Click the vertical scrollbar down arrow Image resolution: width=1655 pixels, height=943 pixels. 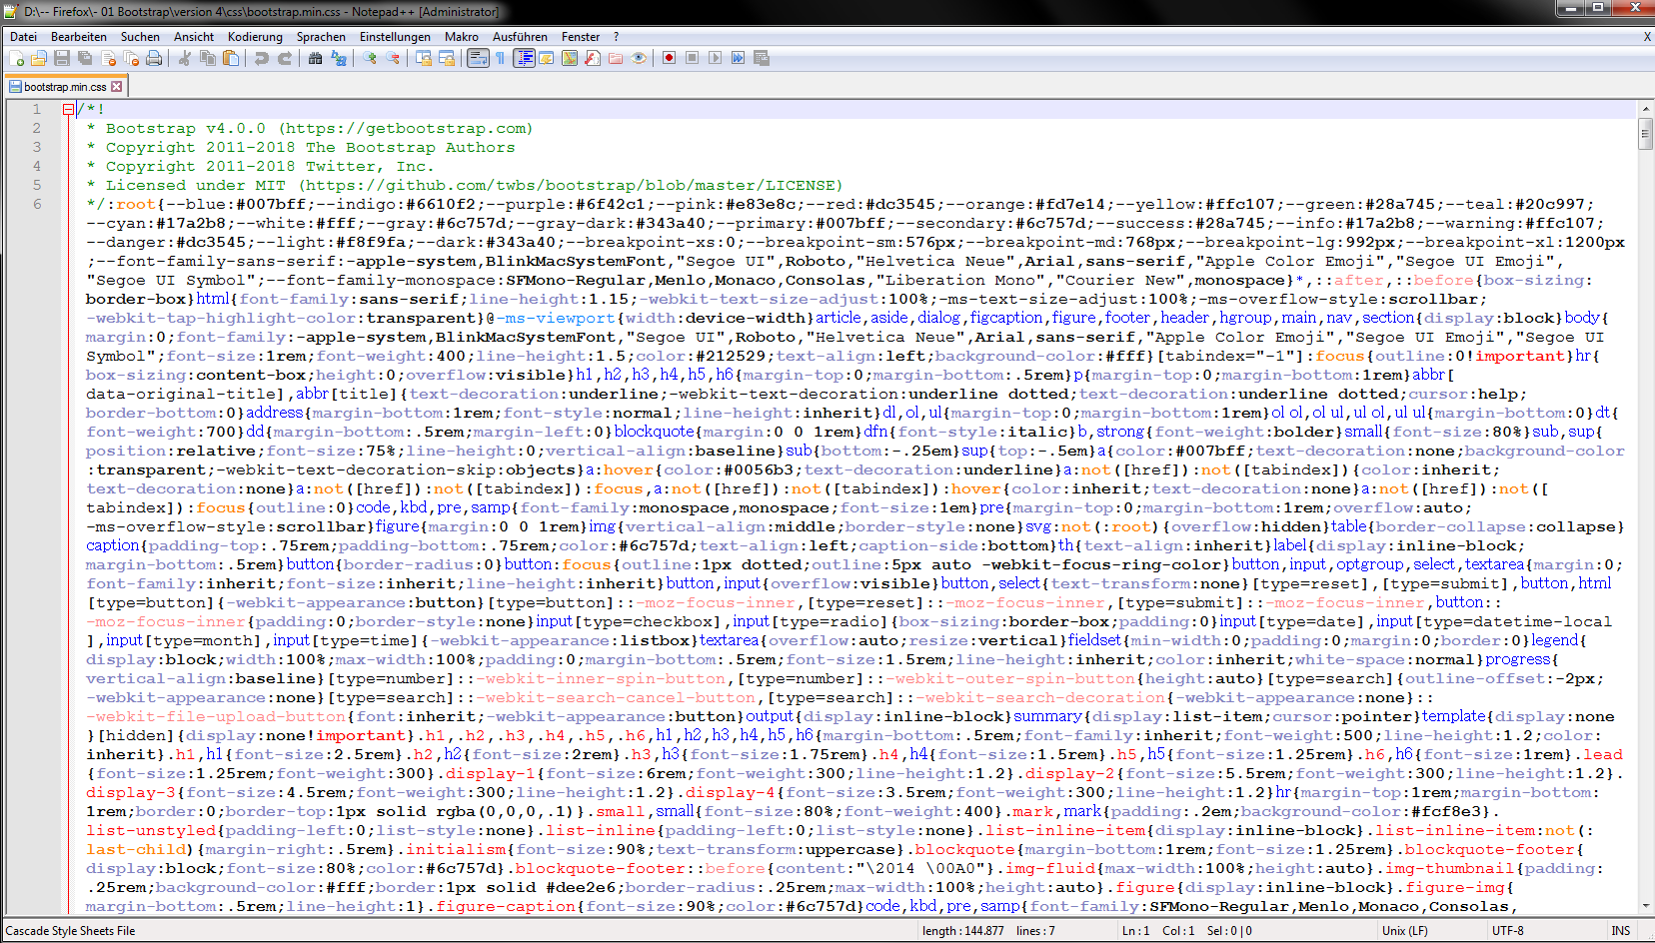[1645, 905]
